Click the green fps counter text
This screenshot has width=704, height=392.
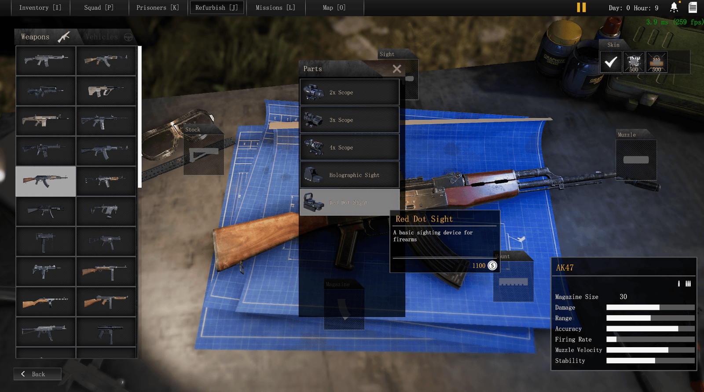[675, 22]
